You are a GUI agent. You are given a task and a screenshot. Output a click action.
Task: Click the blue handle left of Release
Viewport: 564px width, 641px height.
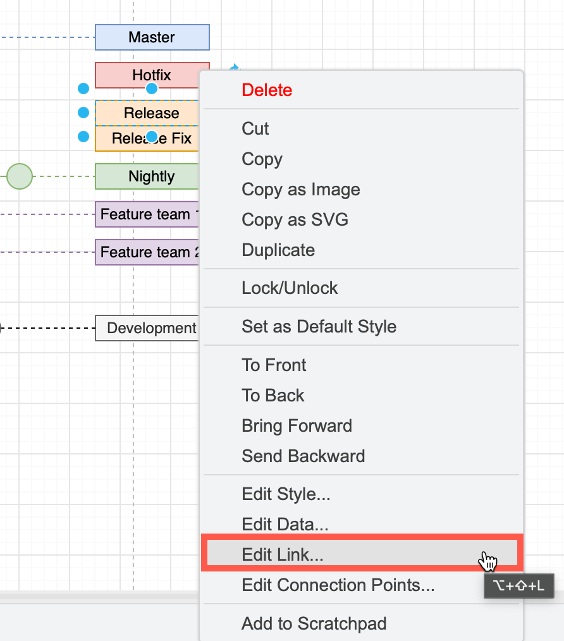83,113
